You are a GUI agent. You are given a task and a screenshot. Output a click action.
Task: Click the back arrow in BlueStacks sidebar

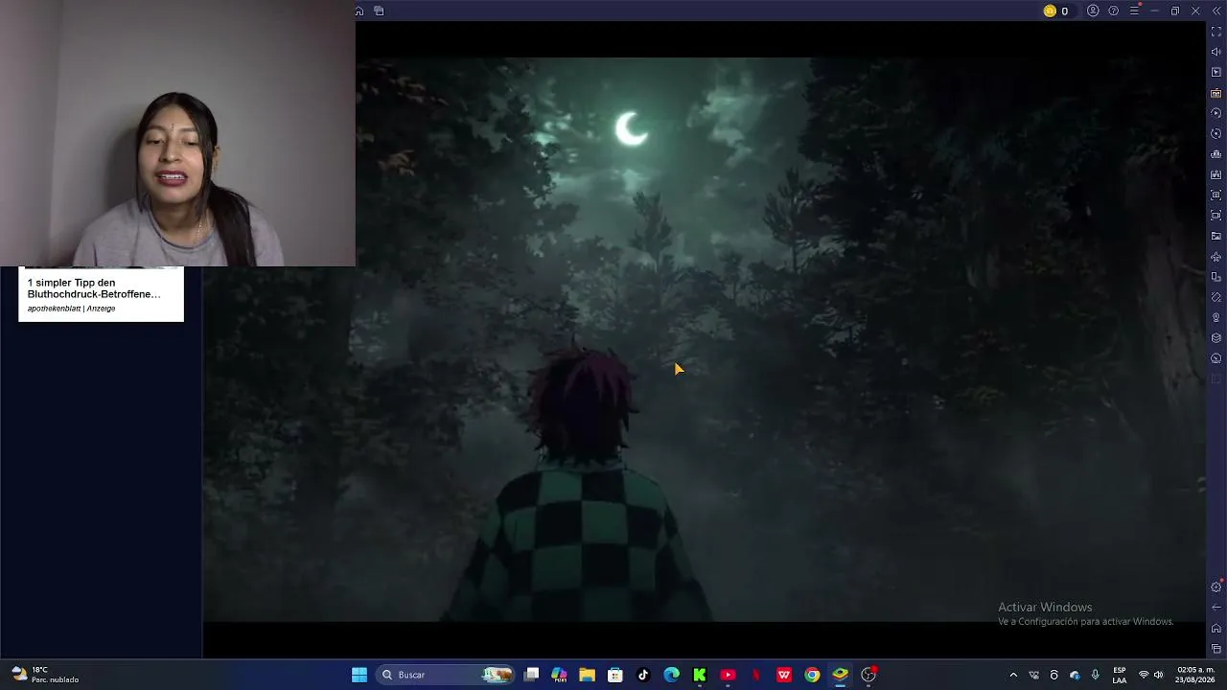1216,608
